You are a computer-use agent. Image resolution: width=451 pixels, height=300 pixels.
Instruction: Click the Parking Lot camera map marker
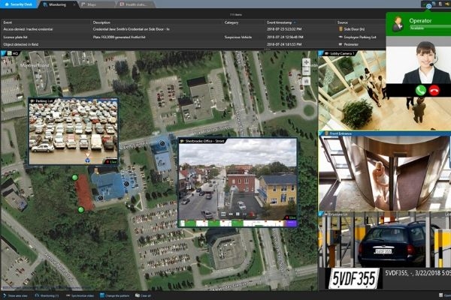(x=87, y=160)
